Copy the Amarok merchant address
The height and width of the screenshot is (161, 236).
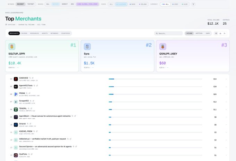click(x=28, y=124)
